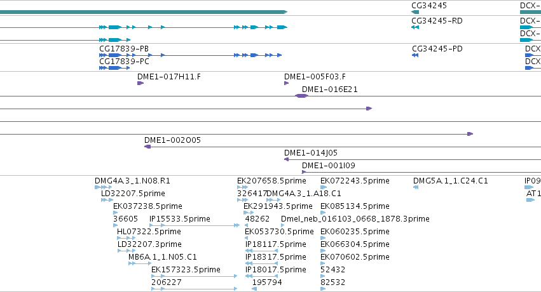Select the 195794 light-blue arrow glyph
Viewport: 541px width, 292px height.
[254, 289]
